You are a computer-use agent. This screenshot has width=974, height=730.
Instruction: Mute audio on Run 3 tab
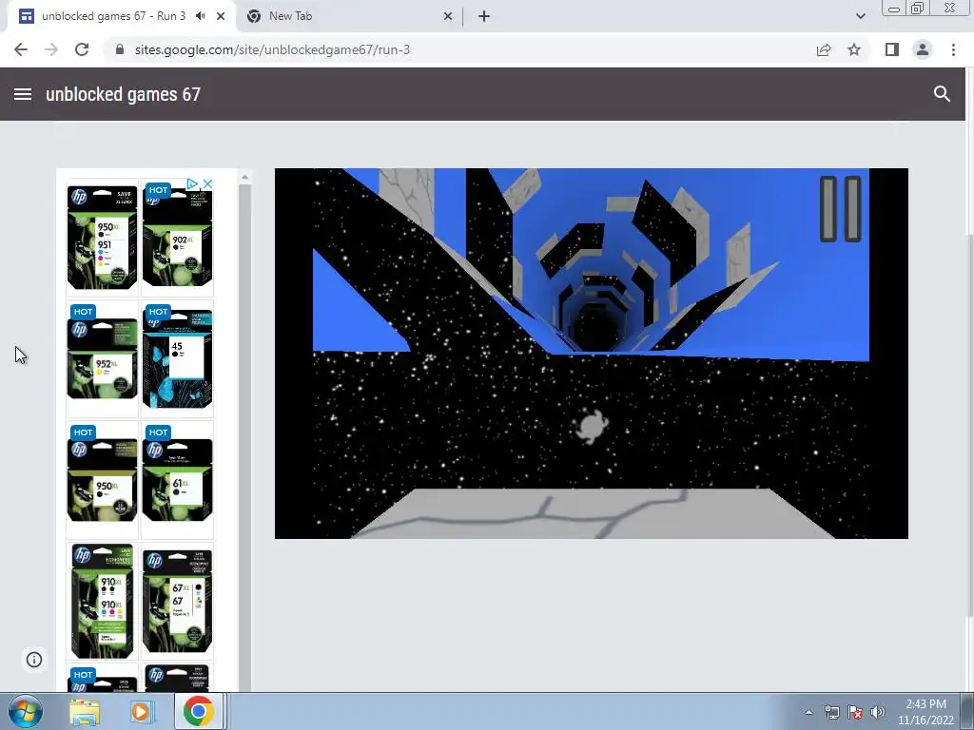(200, 16)
